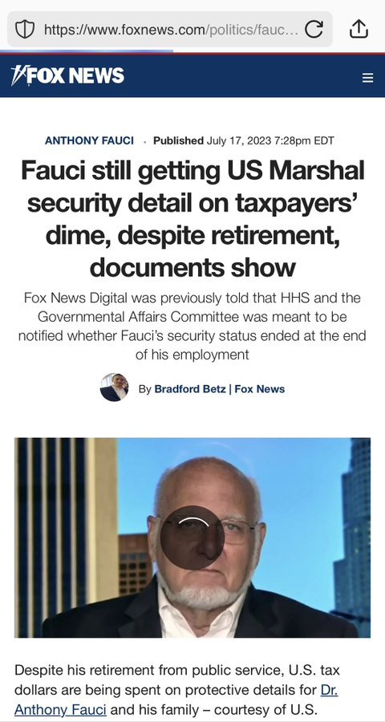Open the hamburger menu in Fox News header
The height and width of the screenshot is (722, 385).
pos(367,78)
